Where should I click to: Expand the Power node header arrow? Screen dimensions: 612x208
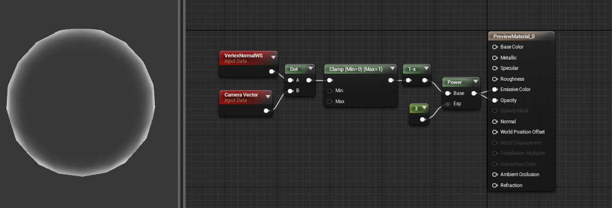click(475, 82)
